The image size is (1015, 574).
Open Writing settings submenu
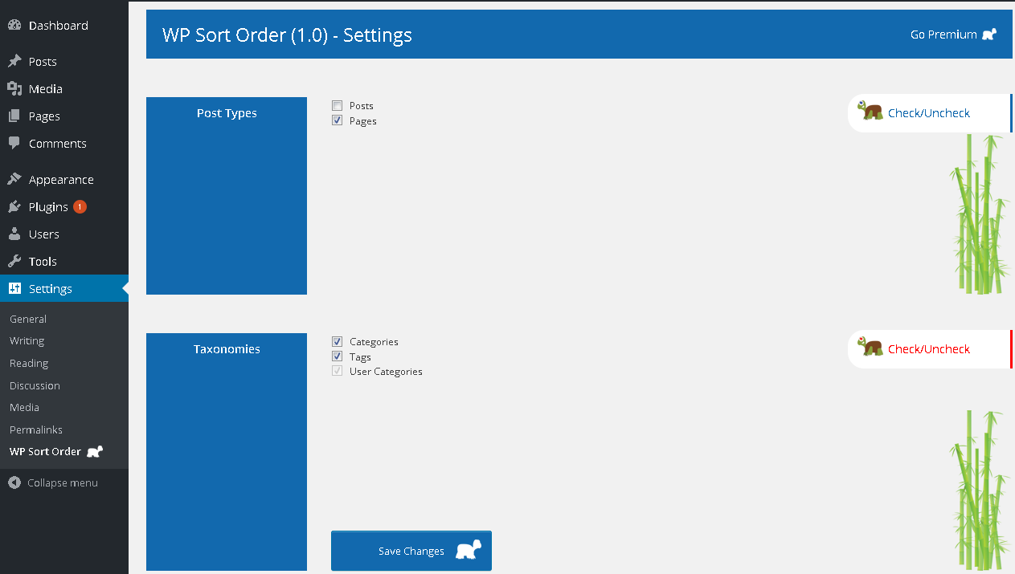tap(27, 340)
